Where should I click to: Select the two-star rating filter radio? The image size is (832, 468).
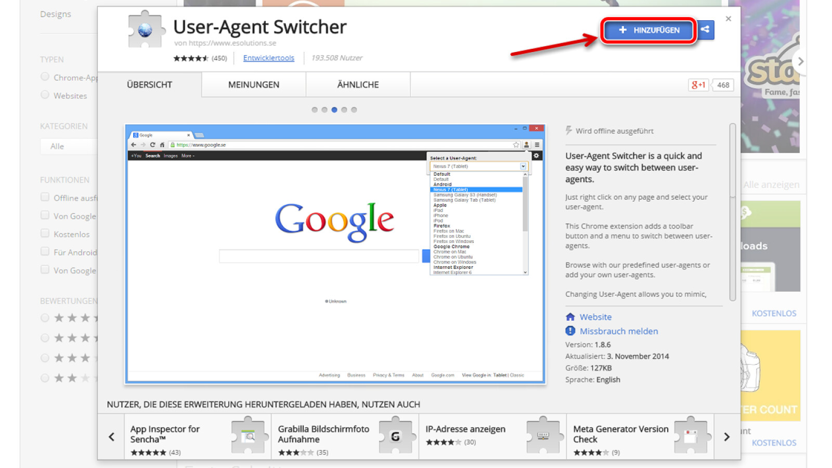(x=45, y=378)
